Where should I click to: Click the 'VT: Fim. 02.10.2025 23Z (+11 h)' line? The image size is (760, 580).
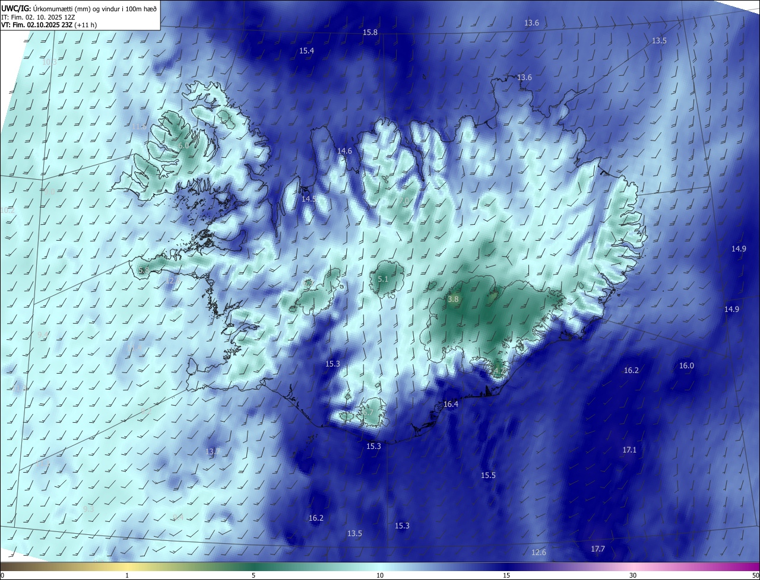pyautogui.click(x=49, y=25)
